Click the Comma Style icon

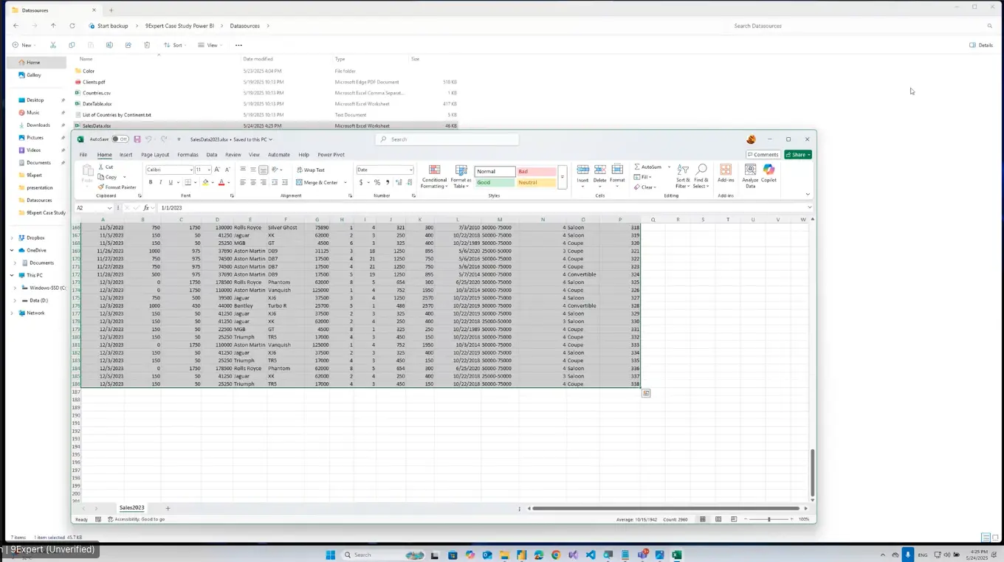[x=388, y=182]
